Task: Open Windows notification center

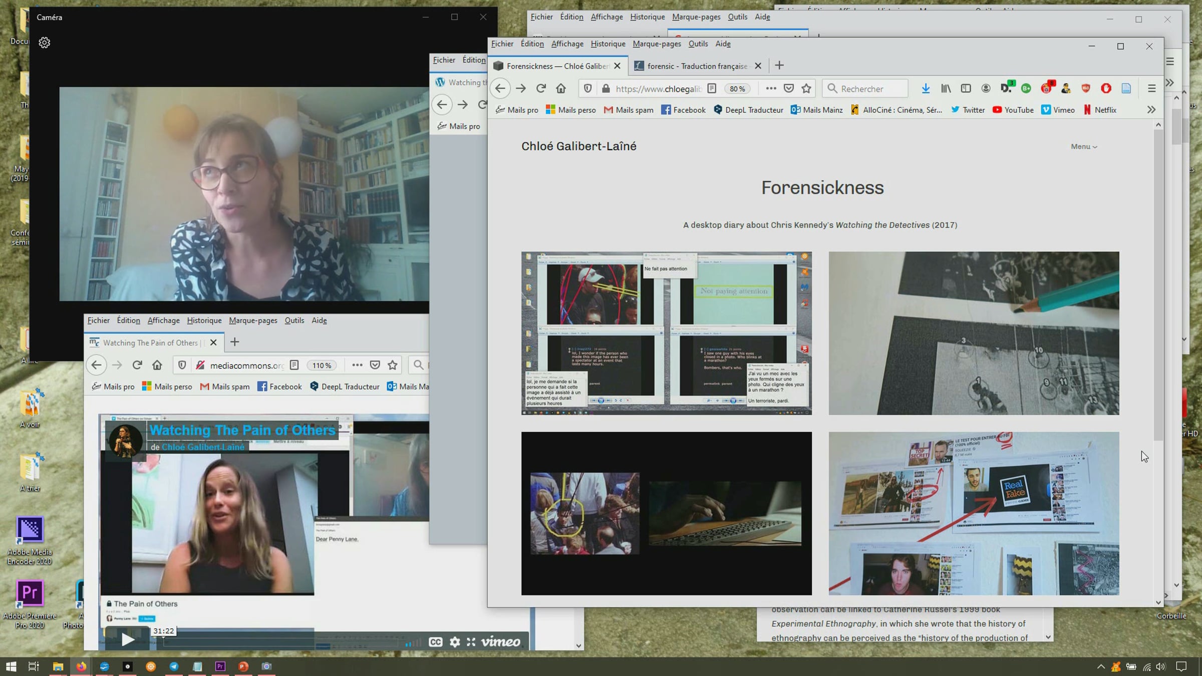Action: click(1181, 666)
